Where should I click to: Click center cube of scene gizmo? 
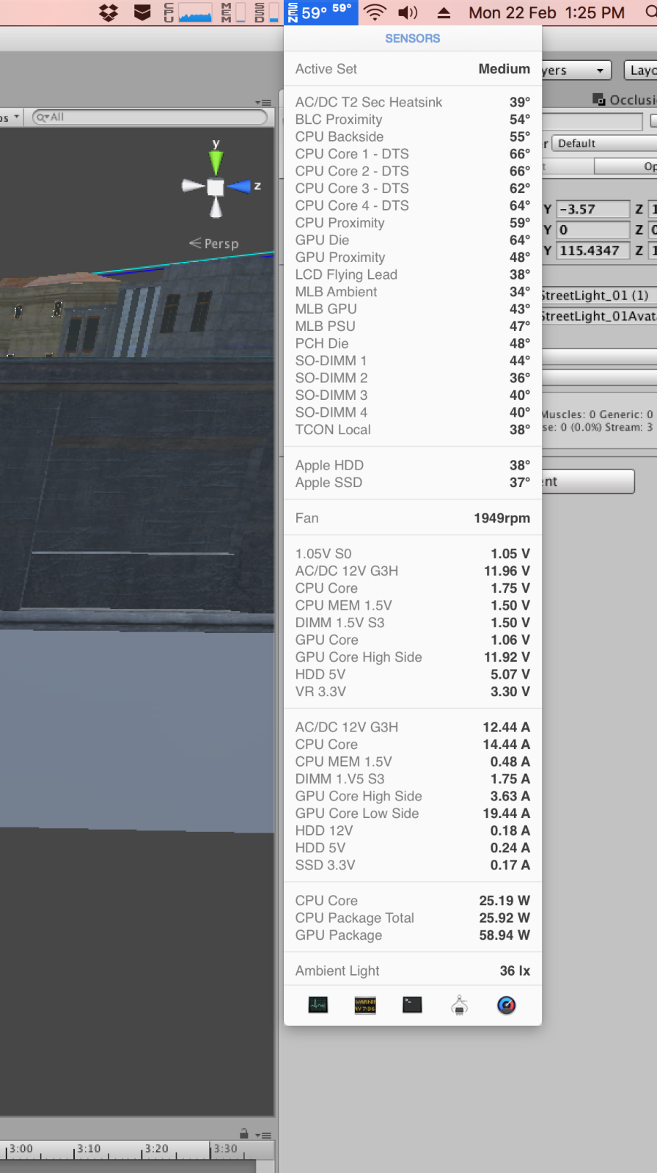click(216, 187)
